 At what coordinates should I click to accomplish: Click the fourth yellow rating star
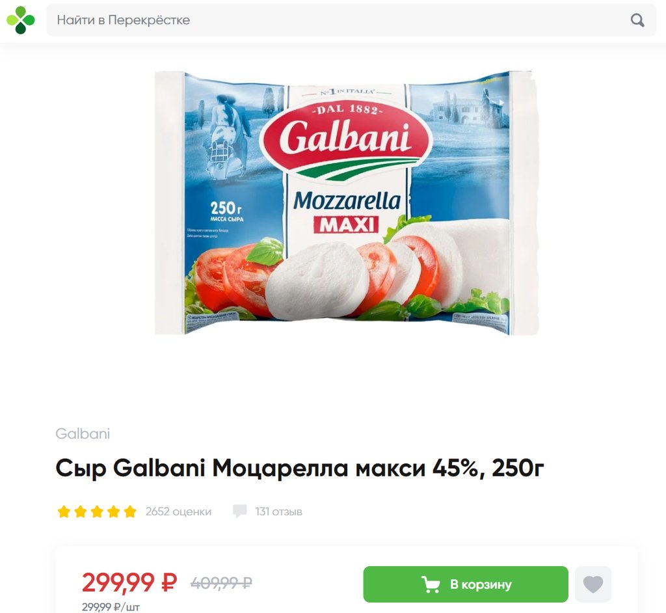pyautogui.click(x=113, y=511)
